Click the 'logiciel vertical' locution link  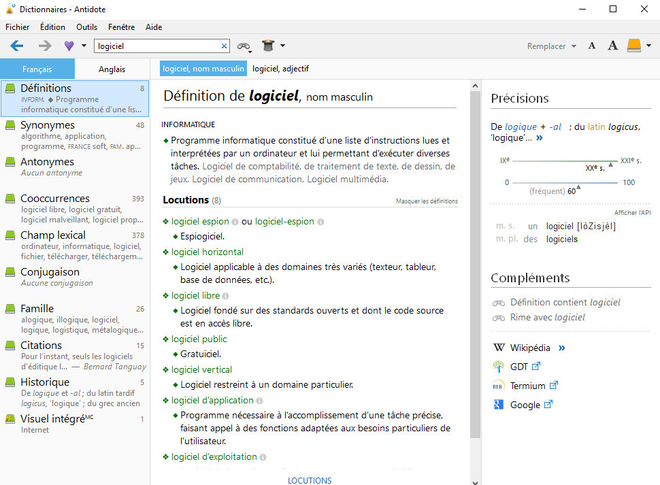coord(201,370)
